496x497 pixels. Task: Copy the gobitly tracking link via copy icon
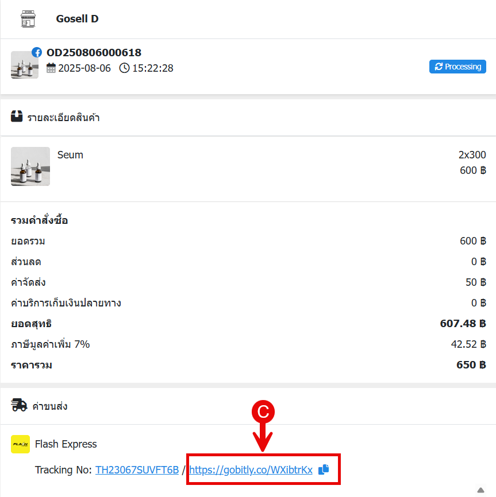[x=324, y=469]
